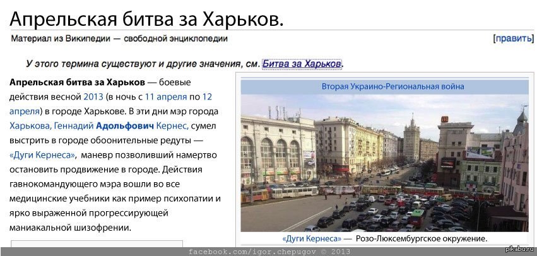Click the «Материал из Википедии» subtitle

point(119,38)
